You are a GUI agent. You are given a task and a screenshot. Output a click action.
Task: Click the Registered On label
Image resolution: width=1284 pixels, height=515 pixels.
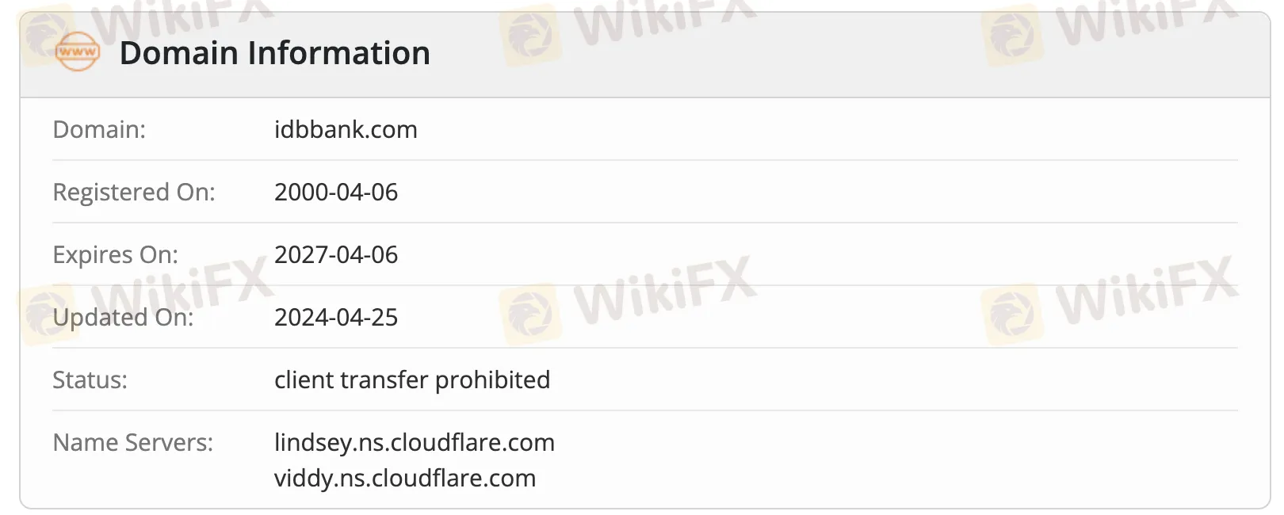(133, 192)
